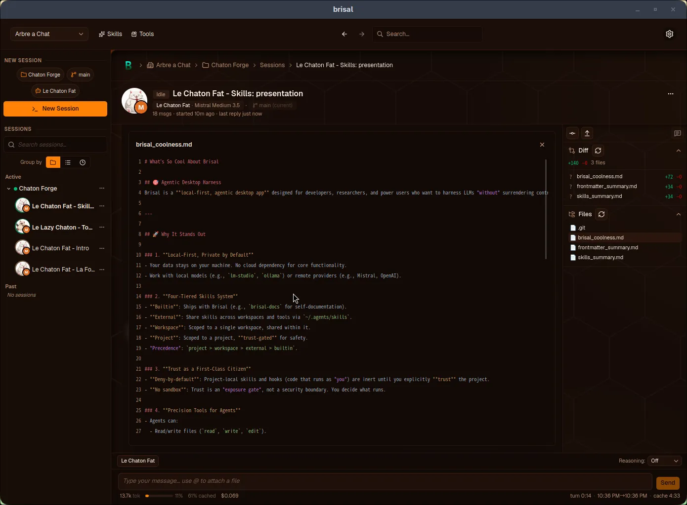Go to Sessions in breadcrumb
687x505 pixels.
point(272,65)
